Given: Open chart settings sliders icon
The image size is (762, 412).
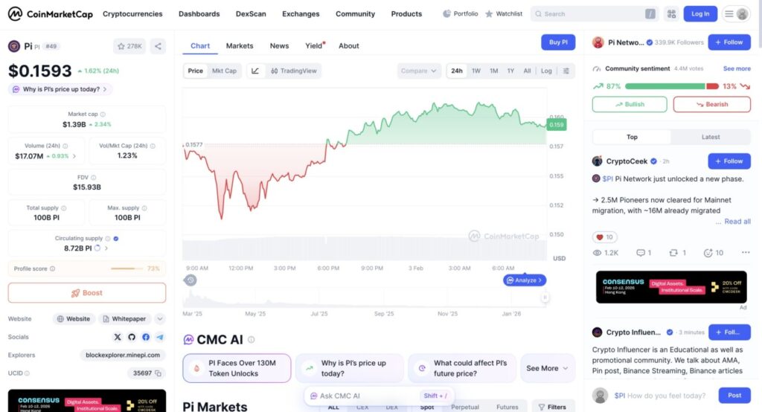Looking at the screenshot, I should click(566, 71).
